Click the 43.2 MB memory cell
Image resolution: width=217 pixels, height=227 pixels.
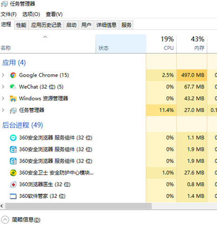[192, 99]
